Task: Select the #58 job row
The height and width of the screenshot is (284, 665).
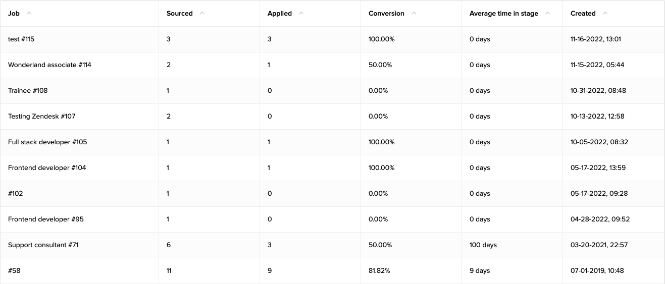Action: click(x=14, y=271)
